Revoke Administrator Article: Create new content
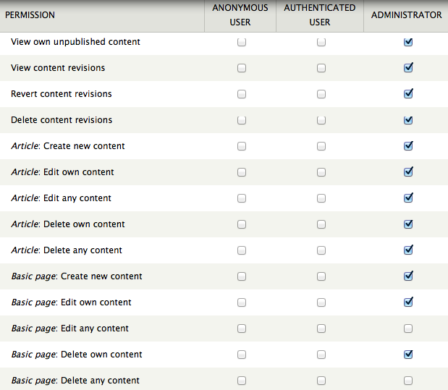Screen dimensions: 448x390 coord(408,146)
